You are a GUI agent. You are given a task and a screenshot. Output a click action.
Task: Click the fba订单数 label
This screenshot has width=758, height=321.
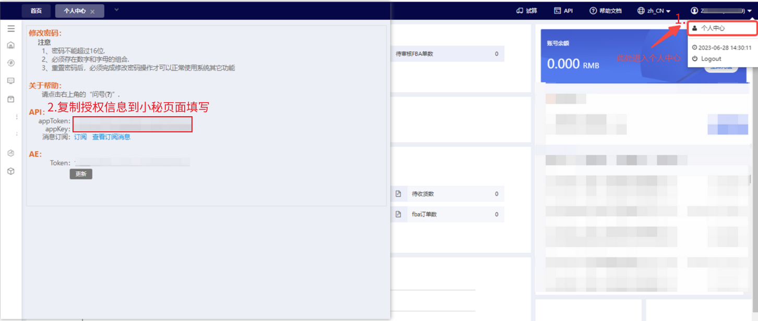pyautogui.click(x=424, y=214)
